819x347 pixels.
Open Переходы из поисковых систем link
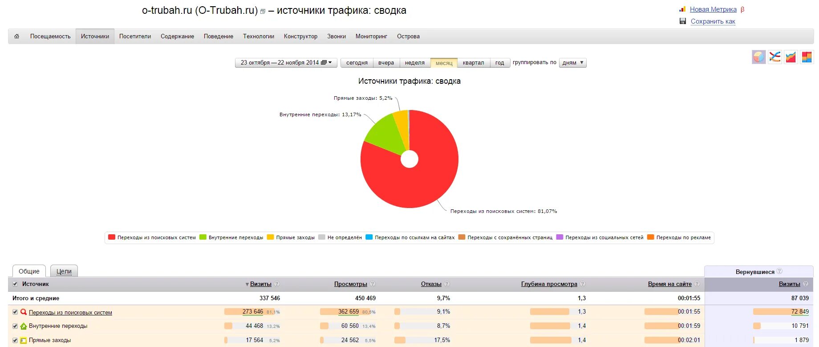pos(70,312)
